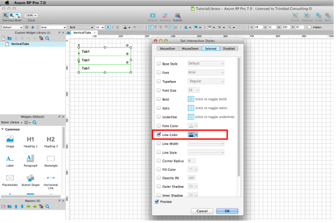Click the search icon in Widgets panel
This screenshot has height=223, width=336.
click(x=35, y=122)
